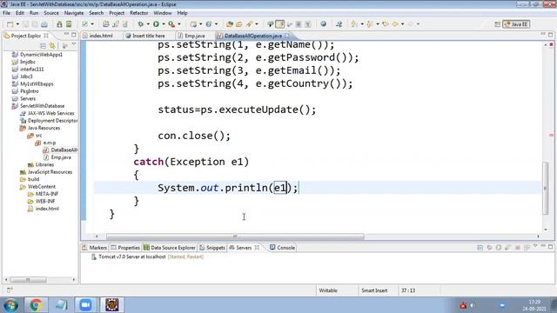This screenshot has height=313, width=557.
Task: Minimize the Project Explorer panel
Action: pyautogui.click(x=66, y=35)
